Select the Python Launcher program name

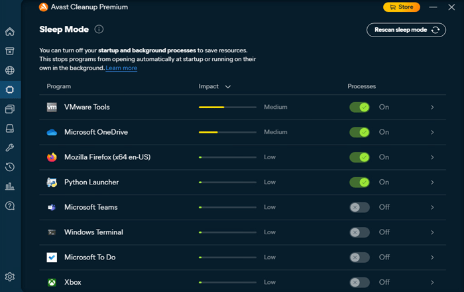tap(91, 182)
